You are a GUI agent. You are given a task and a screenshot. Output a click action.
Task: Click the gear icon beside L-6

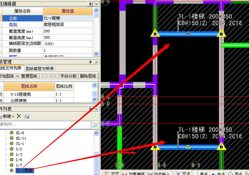point(11,159)
